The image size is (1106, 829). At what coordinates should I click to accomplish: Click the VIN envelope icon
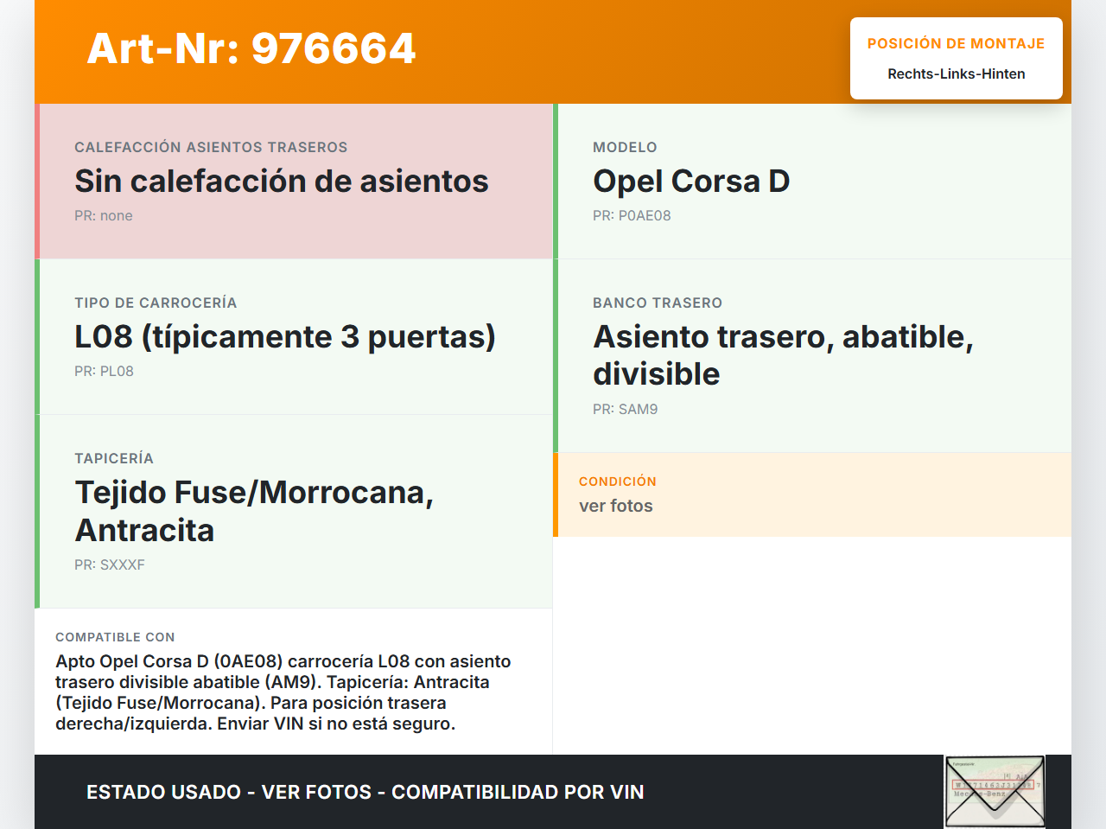(995, 791)
